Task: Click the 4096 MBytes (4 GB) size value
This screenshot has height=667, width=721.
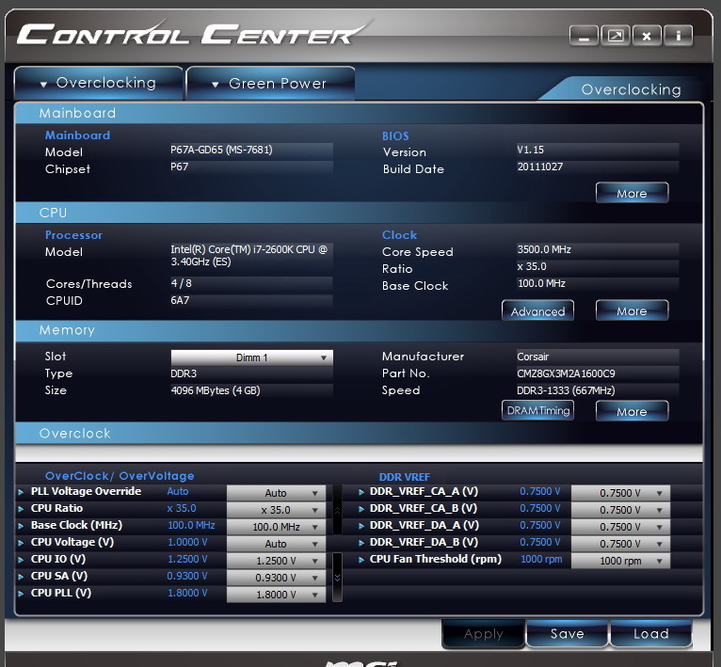Action: pos(216,390)
